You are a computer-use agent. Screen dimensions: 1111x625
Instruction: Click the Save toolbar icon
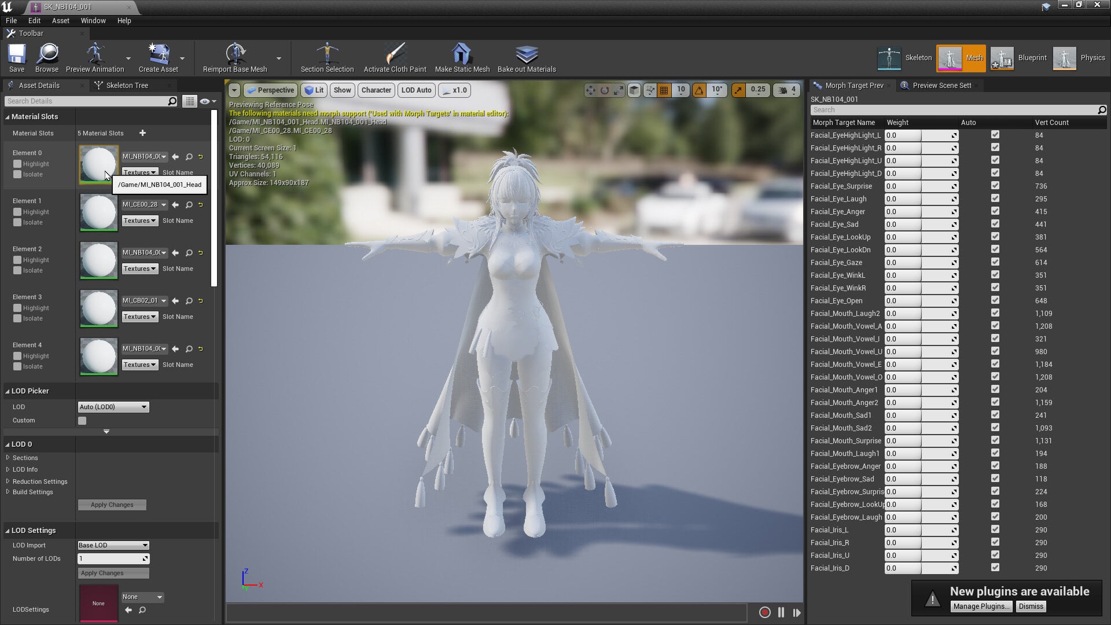click(x=17, y=55)
